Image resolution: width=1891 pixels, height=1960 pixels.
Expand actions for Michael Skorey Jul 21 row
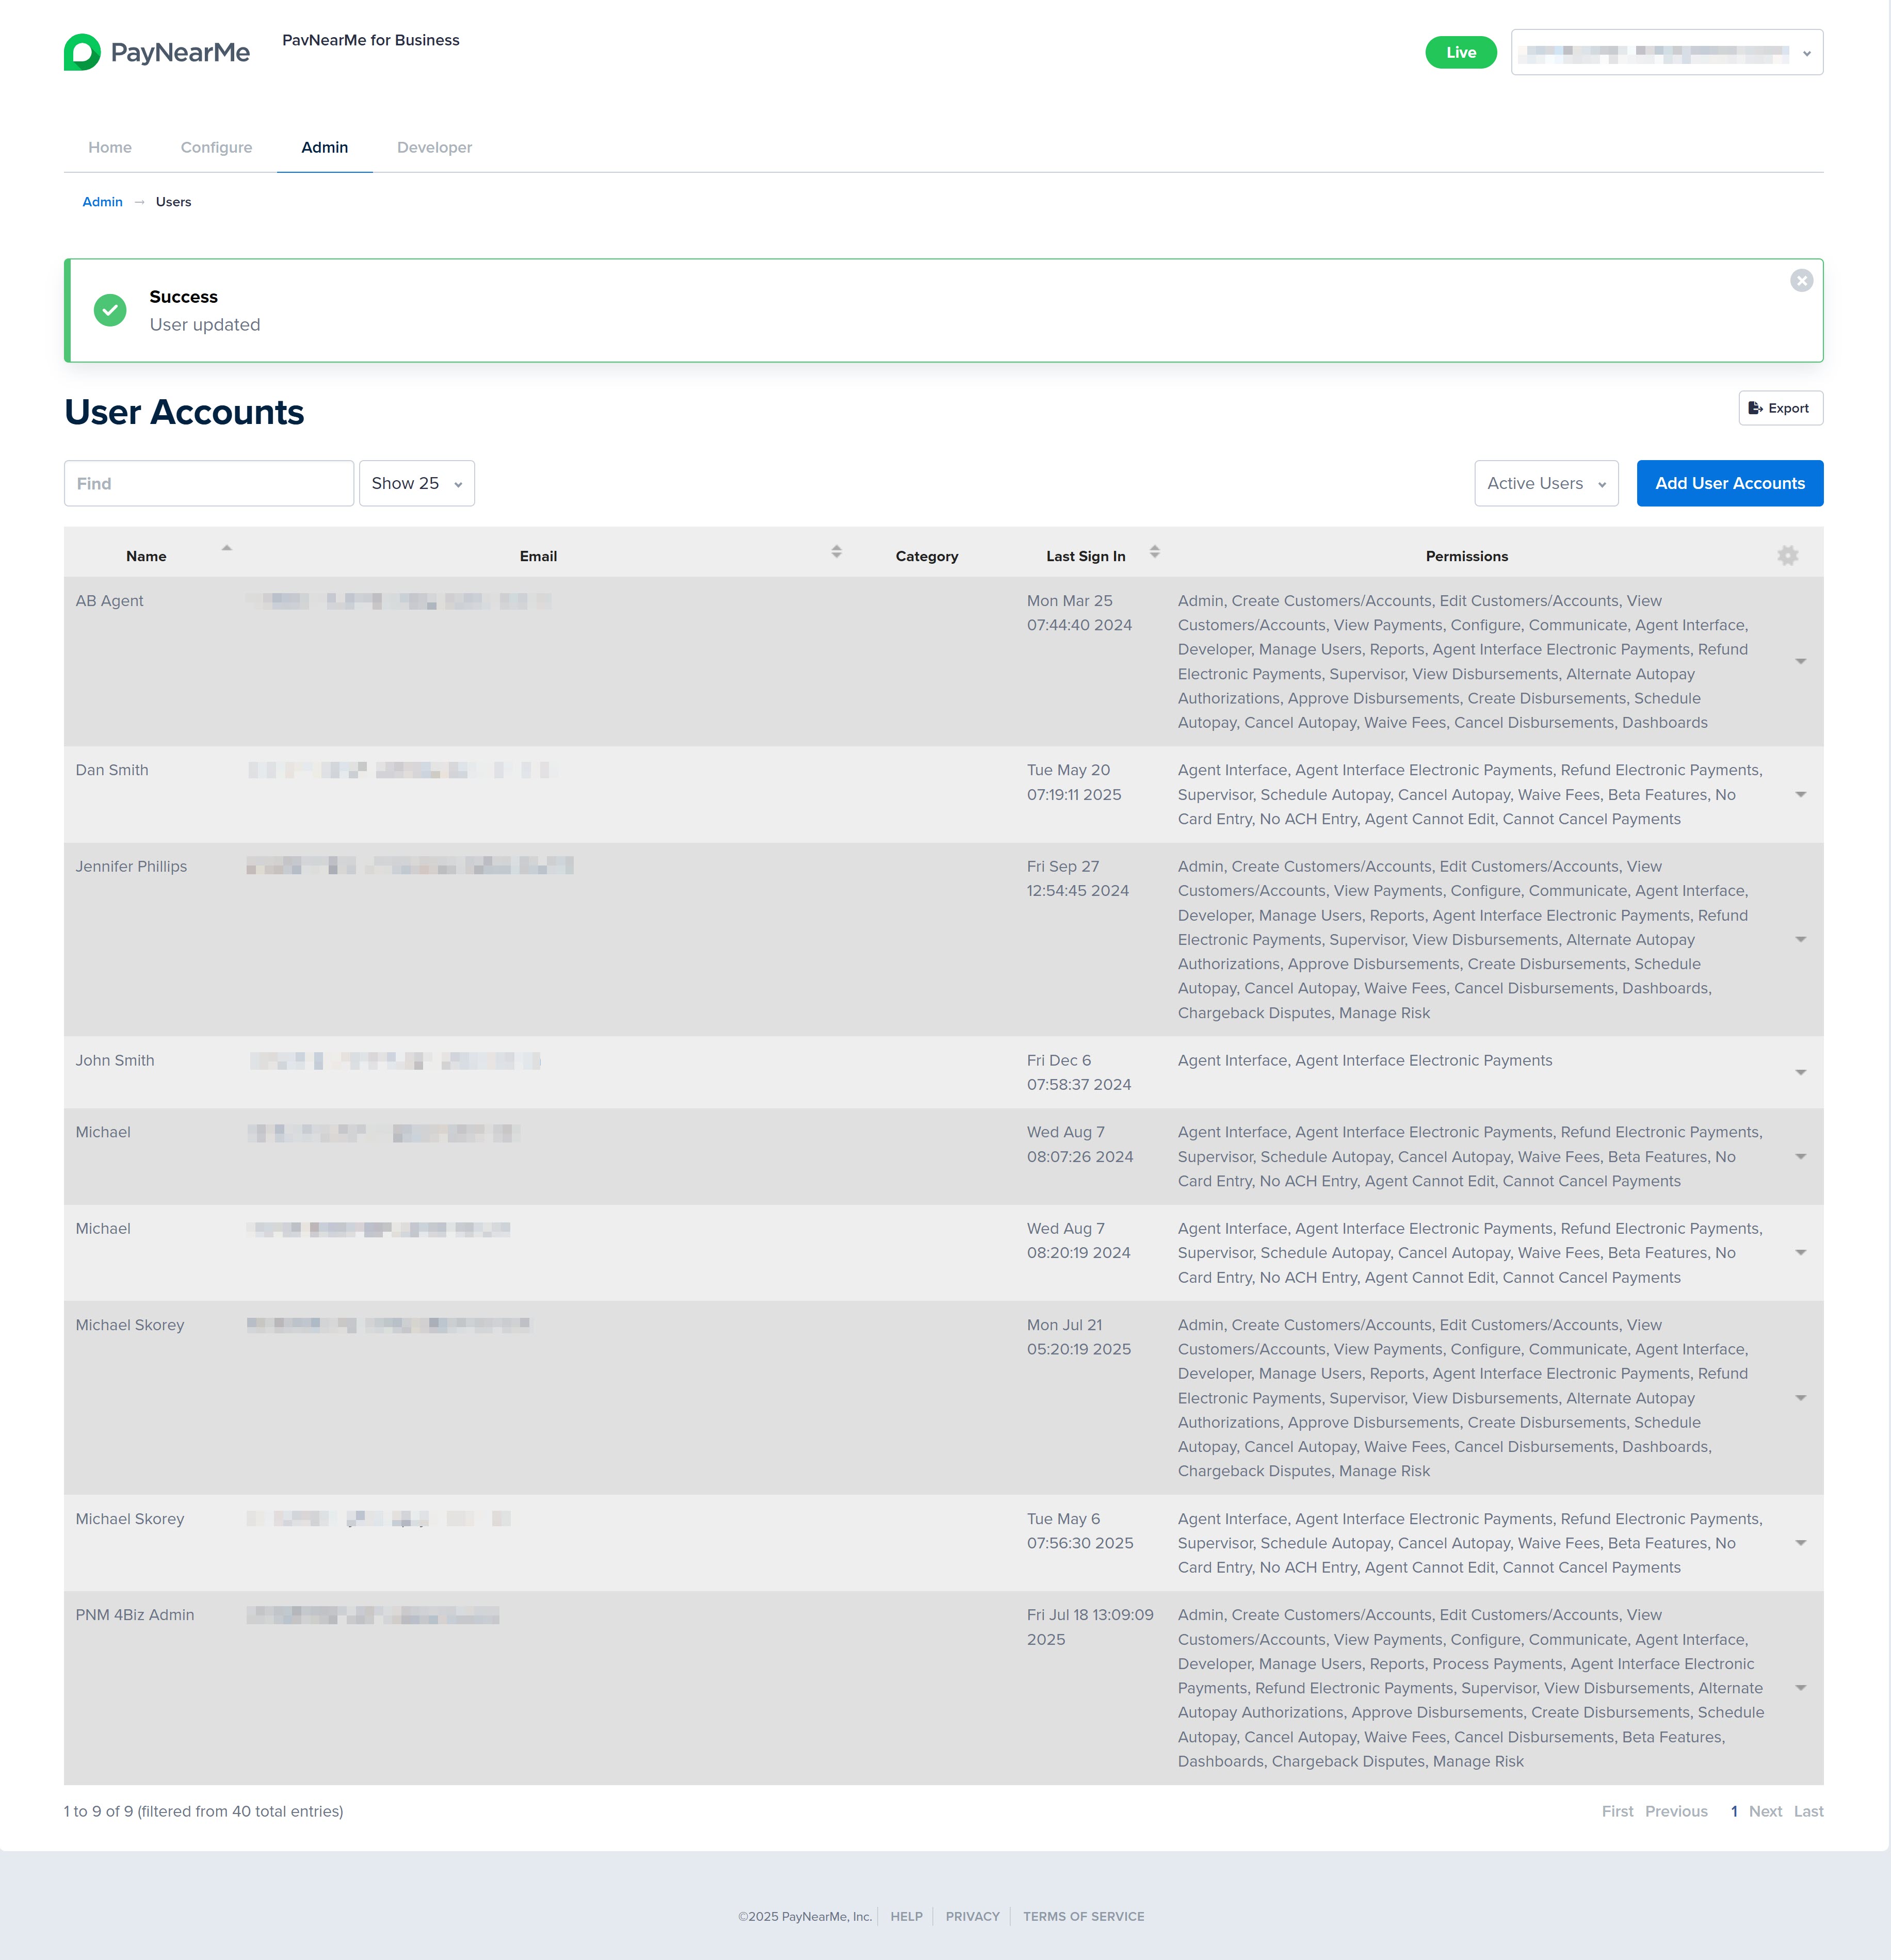pos(1800,1398)
